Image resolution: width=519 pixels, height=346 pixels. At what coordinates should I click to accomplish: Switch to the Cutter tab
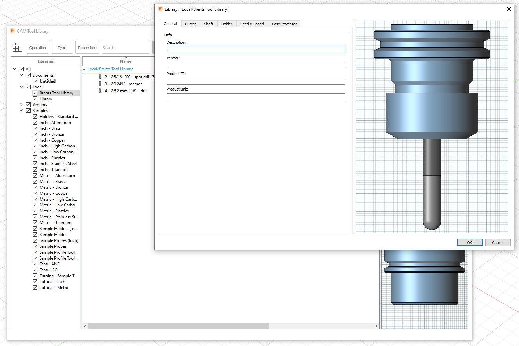click(190, 24)
